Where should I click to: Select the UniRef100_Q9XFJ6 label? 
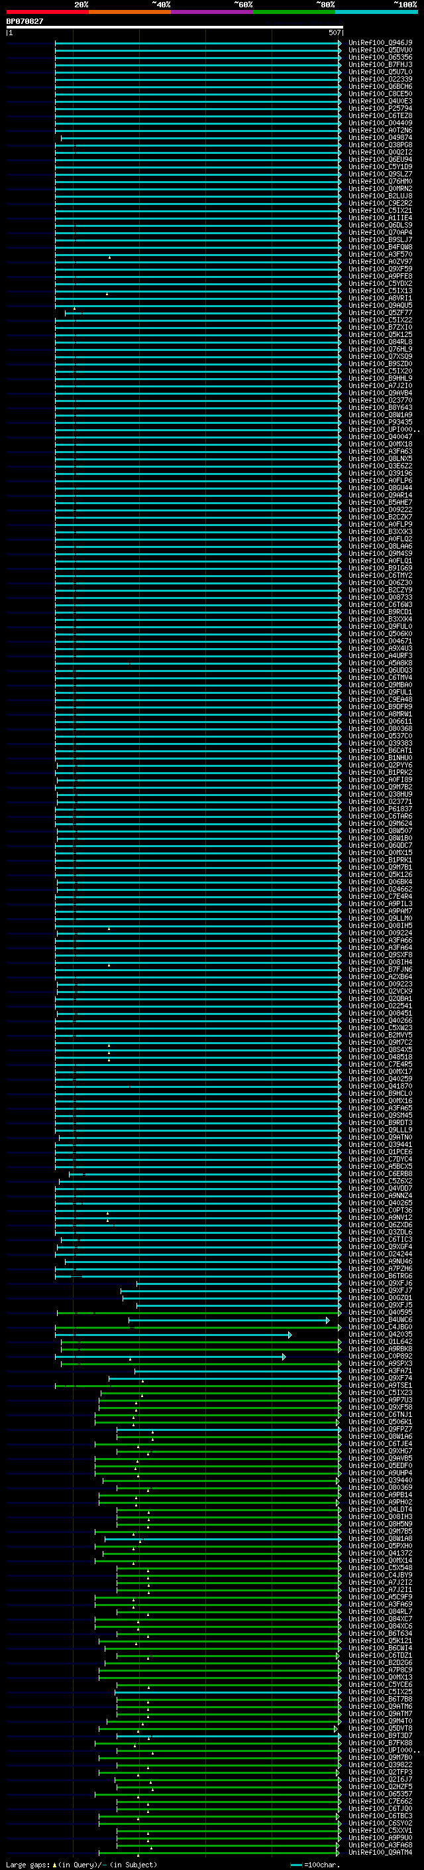(x=380, y=1283)
